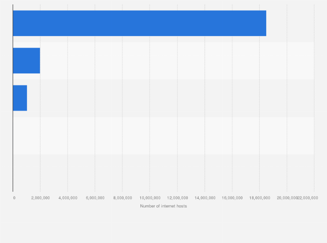
Task: Select the '10,000,000' axis label
Action: (150, 198)
